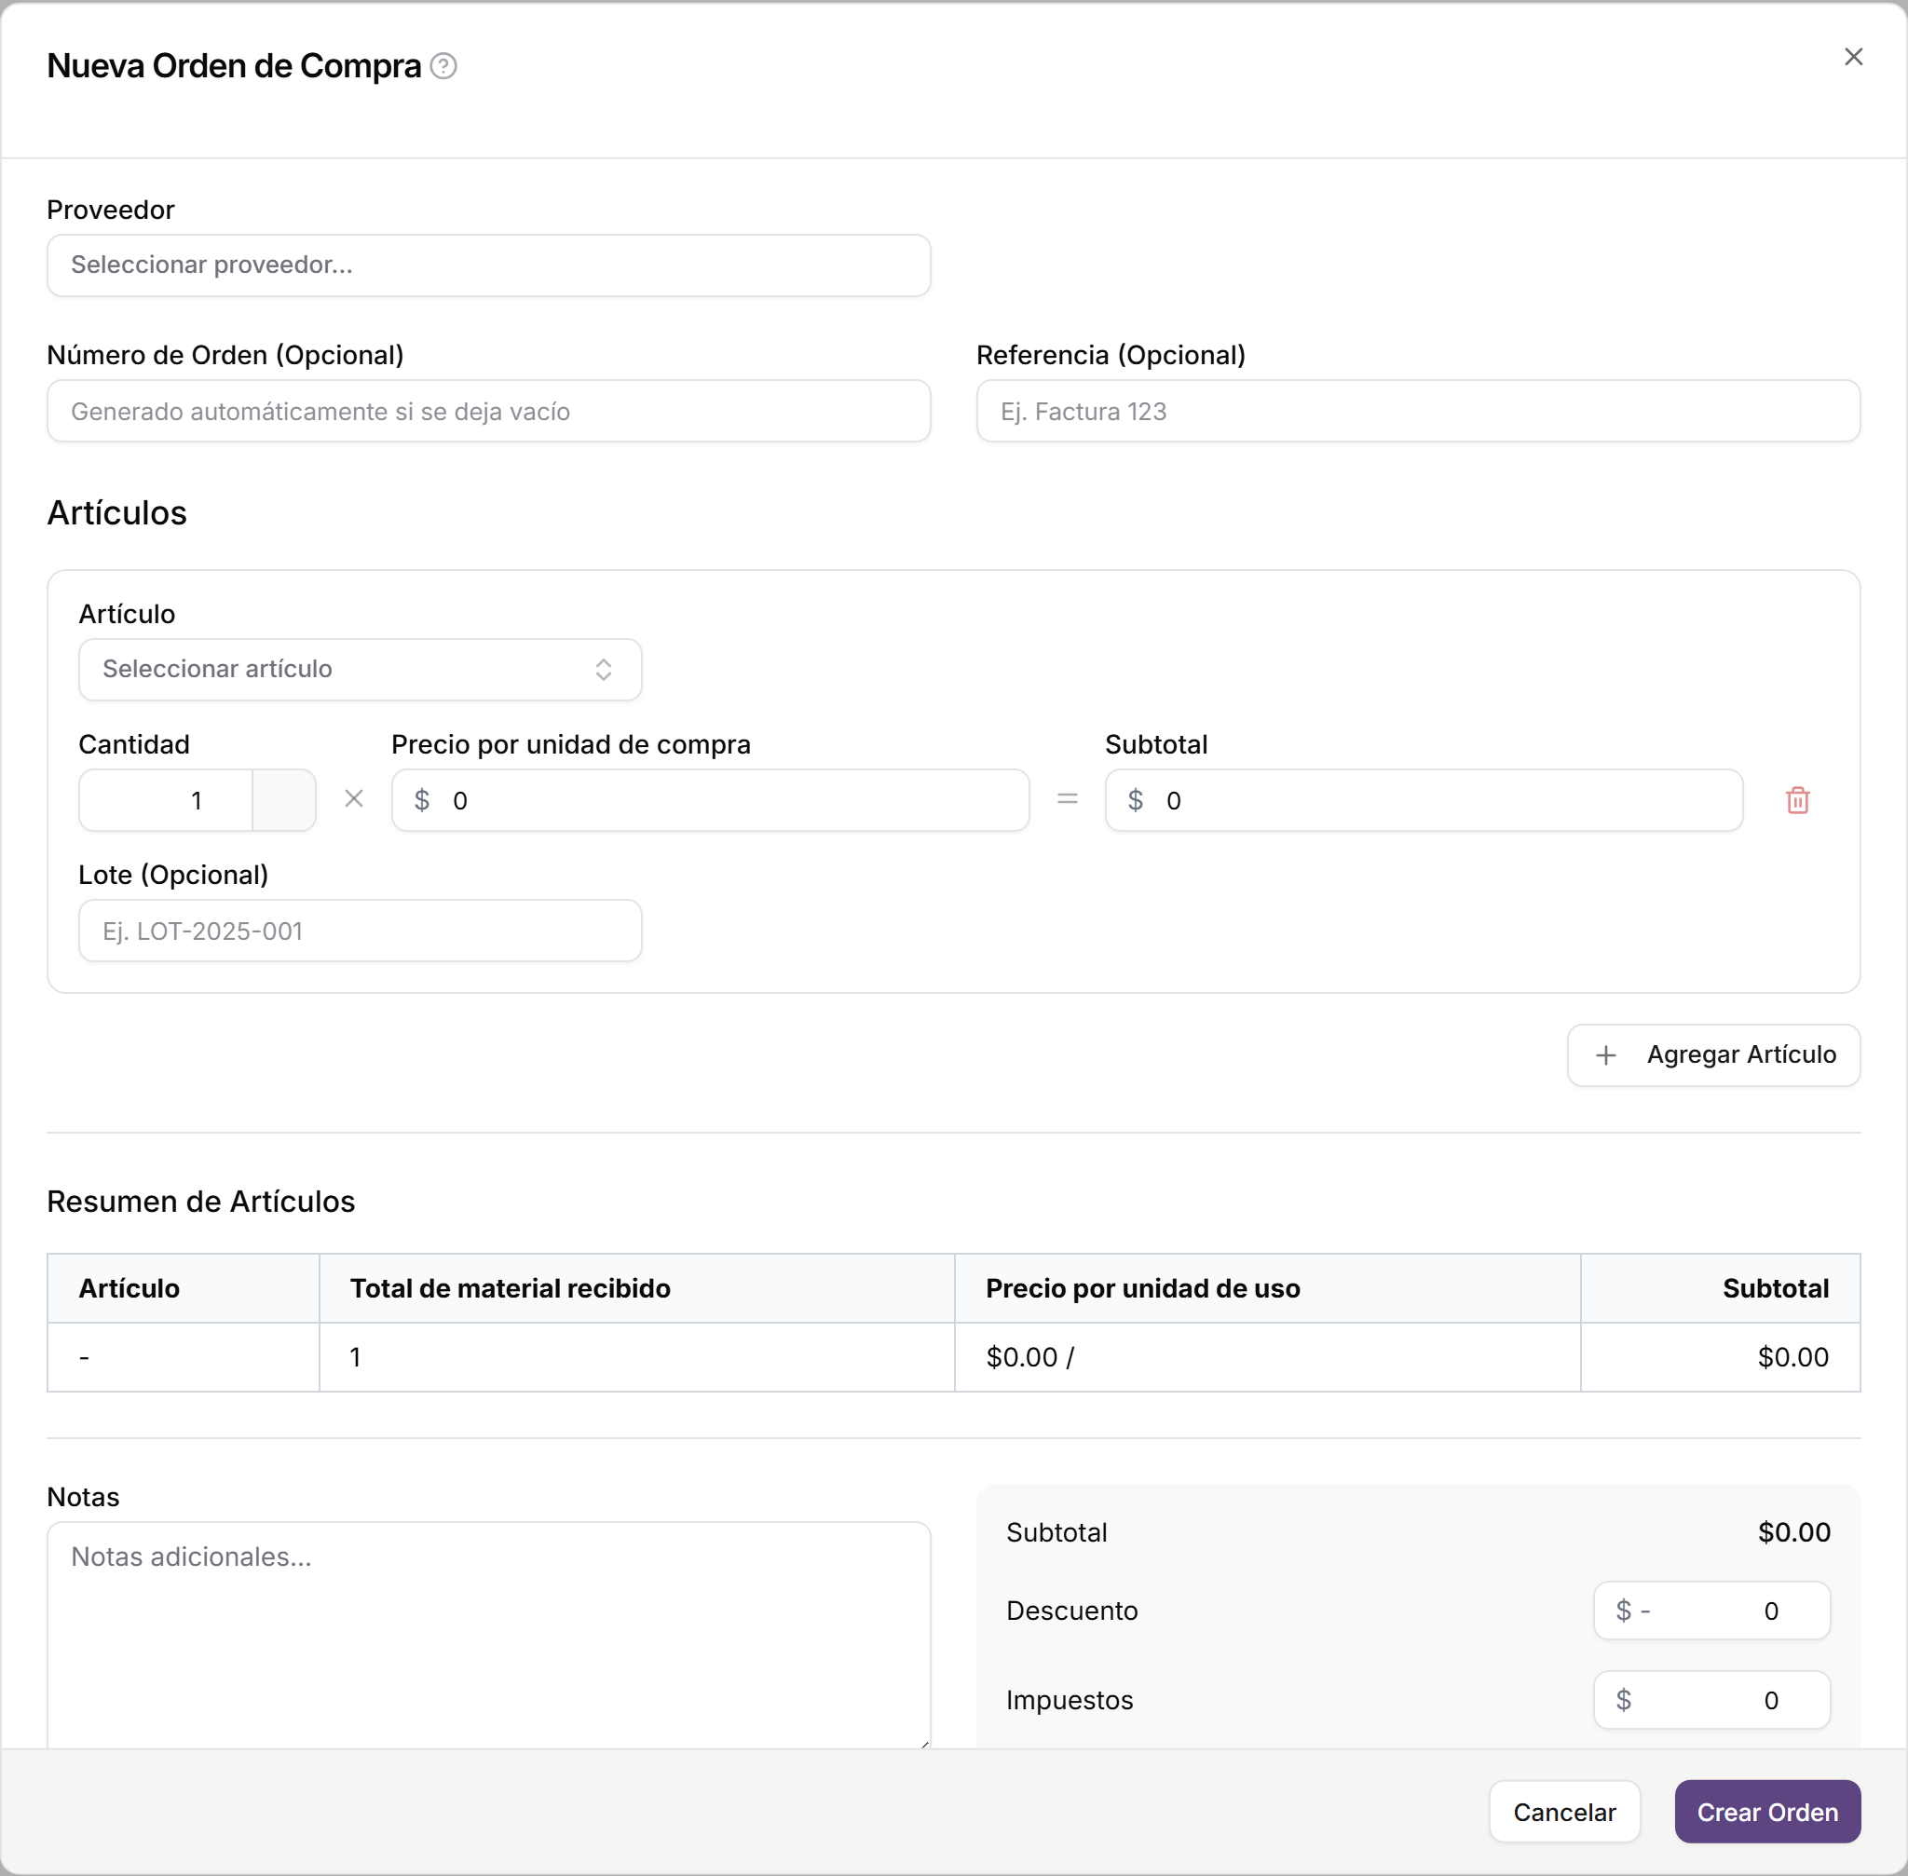Delete the article row with trash icon

tap(1798, 800)
